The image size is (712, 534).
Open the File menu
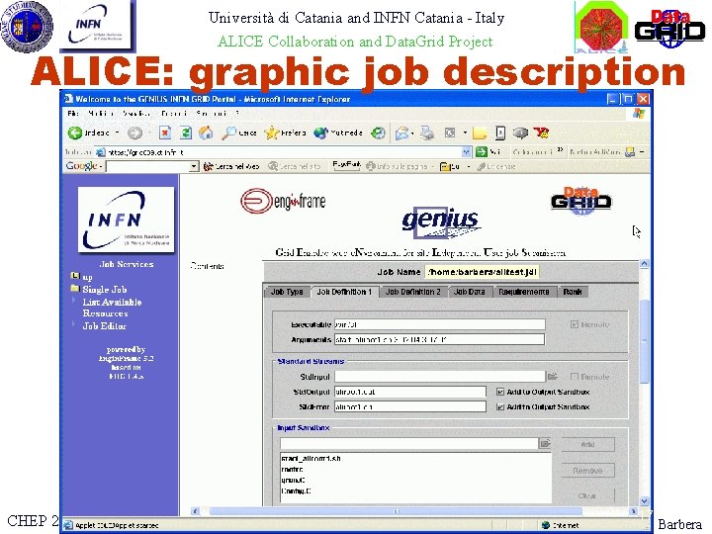point(72,113)
